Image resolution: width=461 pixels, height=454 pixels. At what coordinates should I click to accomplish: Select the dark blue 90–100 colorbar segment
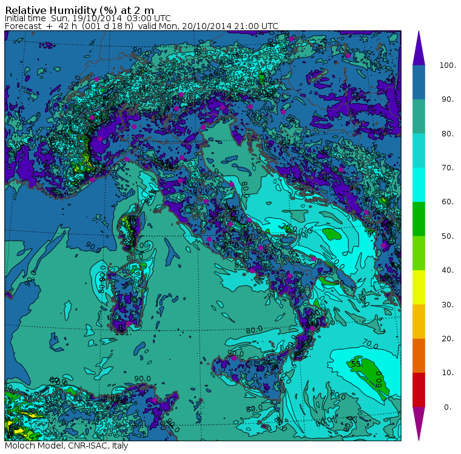click(x=419, y=82)
